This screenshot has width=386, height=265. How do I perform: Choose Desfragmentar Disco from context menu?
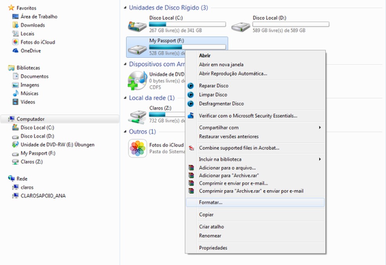coord(255,104)
